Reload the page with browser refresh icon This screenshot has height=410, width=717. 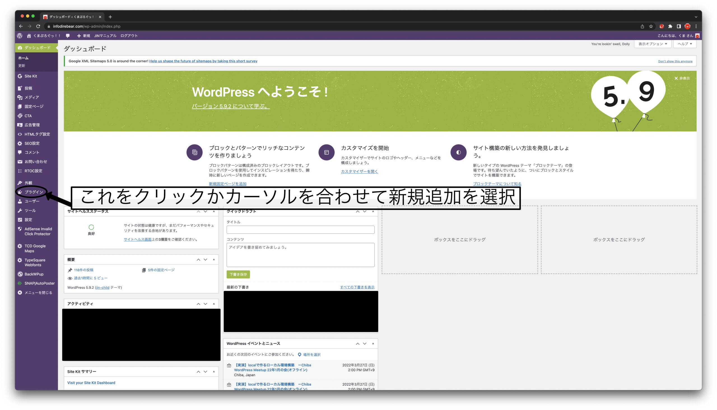[38, 26]
